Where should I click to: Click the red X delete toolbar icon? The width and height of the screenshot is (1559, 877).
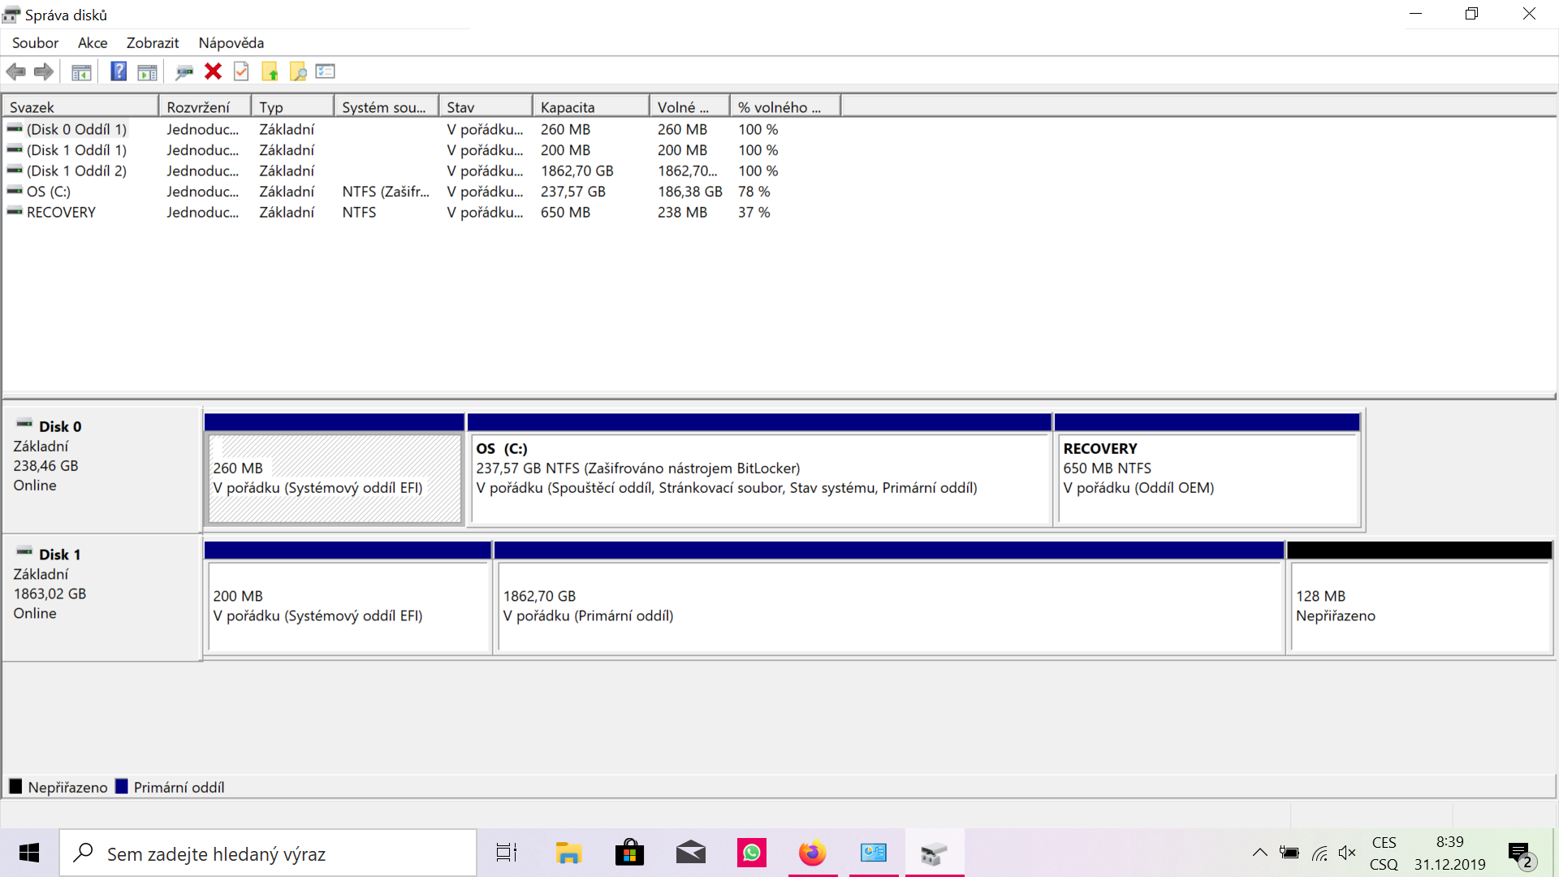click(213, 71)
